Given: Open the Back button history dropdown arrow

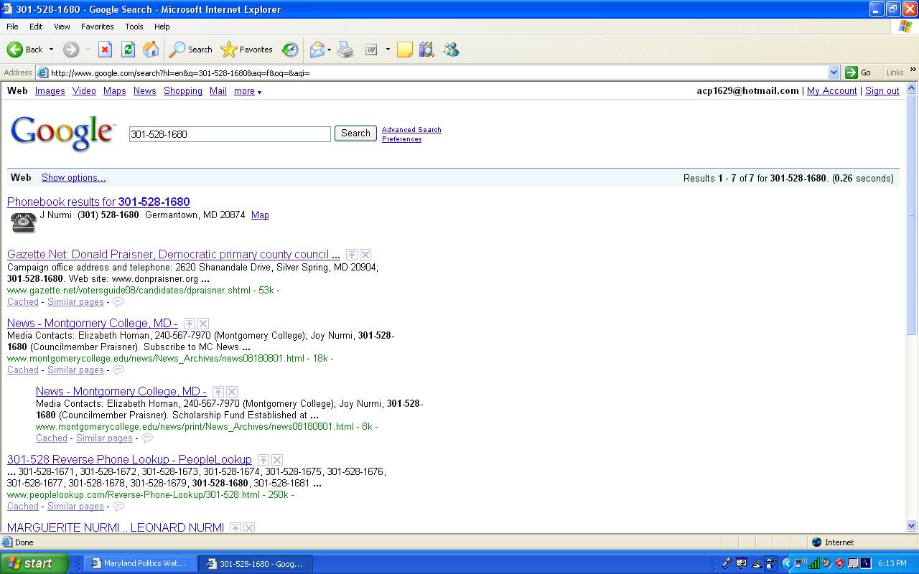Looking at the screenshot, I should click(x=51, y=50).
